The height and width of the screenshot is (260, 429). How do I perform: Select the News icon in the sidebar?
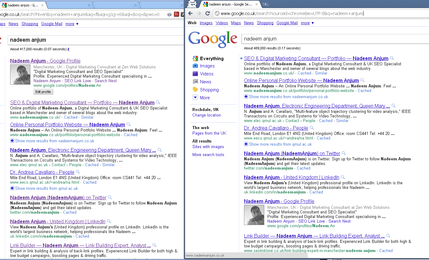point(195,82)
